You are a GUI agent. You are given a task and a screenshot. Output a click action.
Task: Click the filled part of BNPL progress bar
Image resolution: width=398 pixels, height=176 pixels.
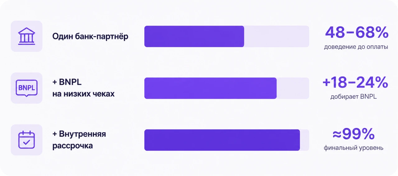211,88
